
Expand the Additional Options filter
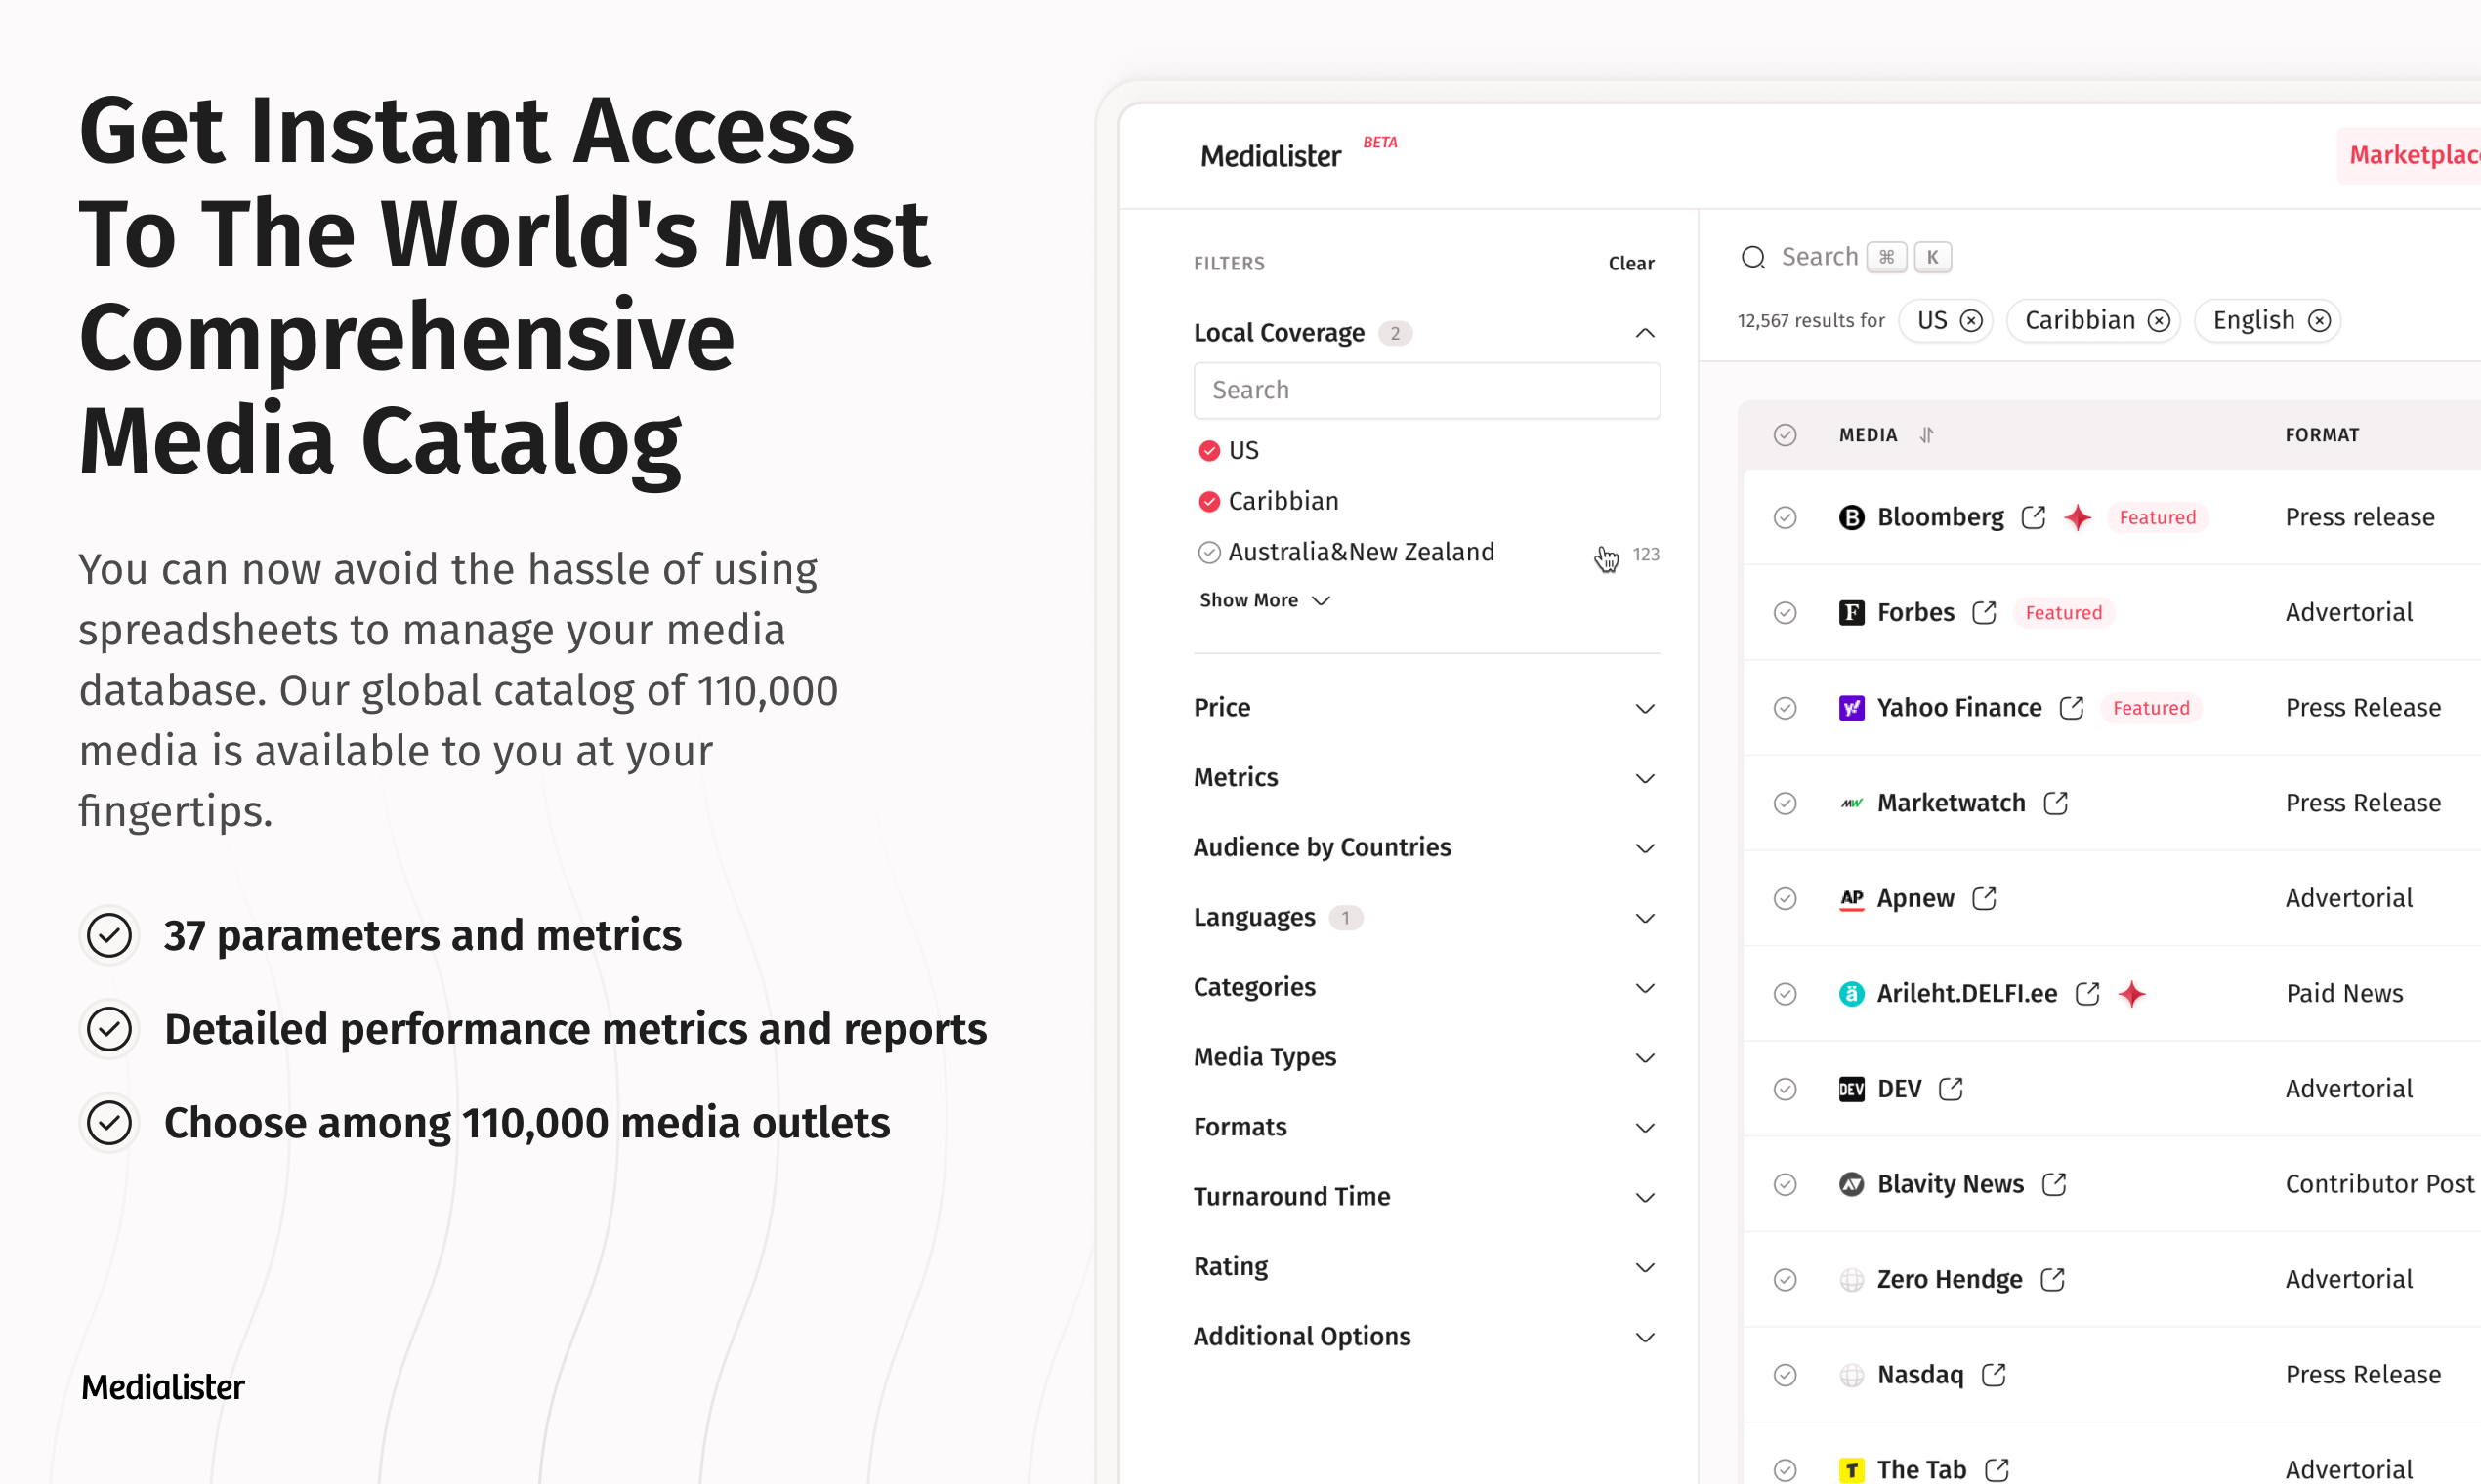point(1645,1338)
